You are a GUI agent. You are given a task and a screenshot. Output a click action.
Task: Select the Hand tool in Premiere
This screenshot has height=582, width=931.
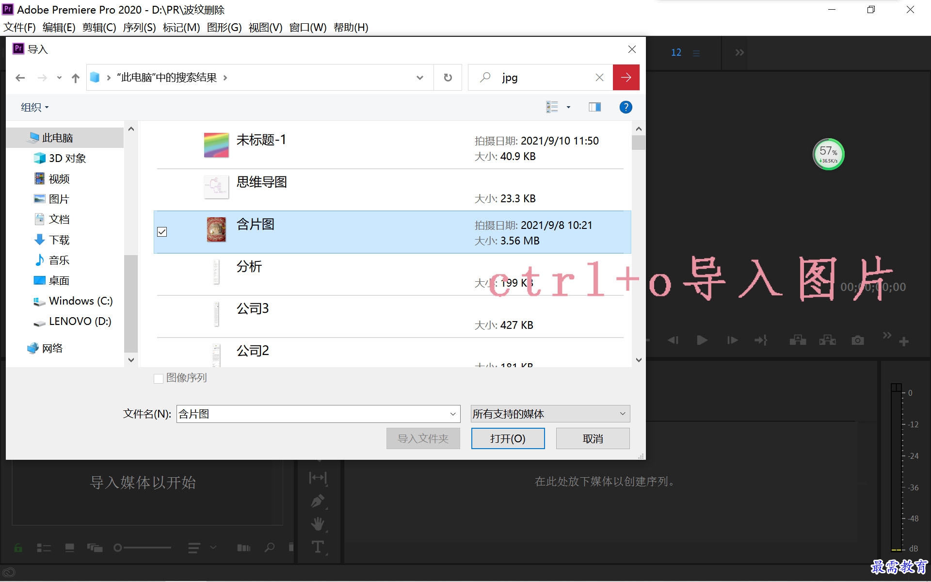[x=318, y=524]
